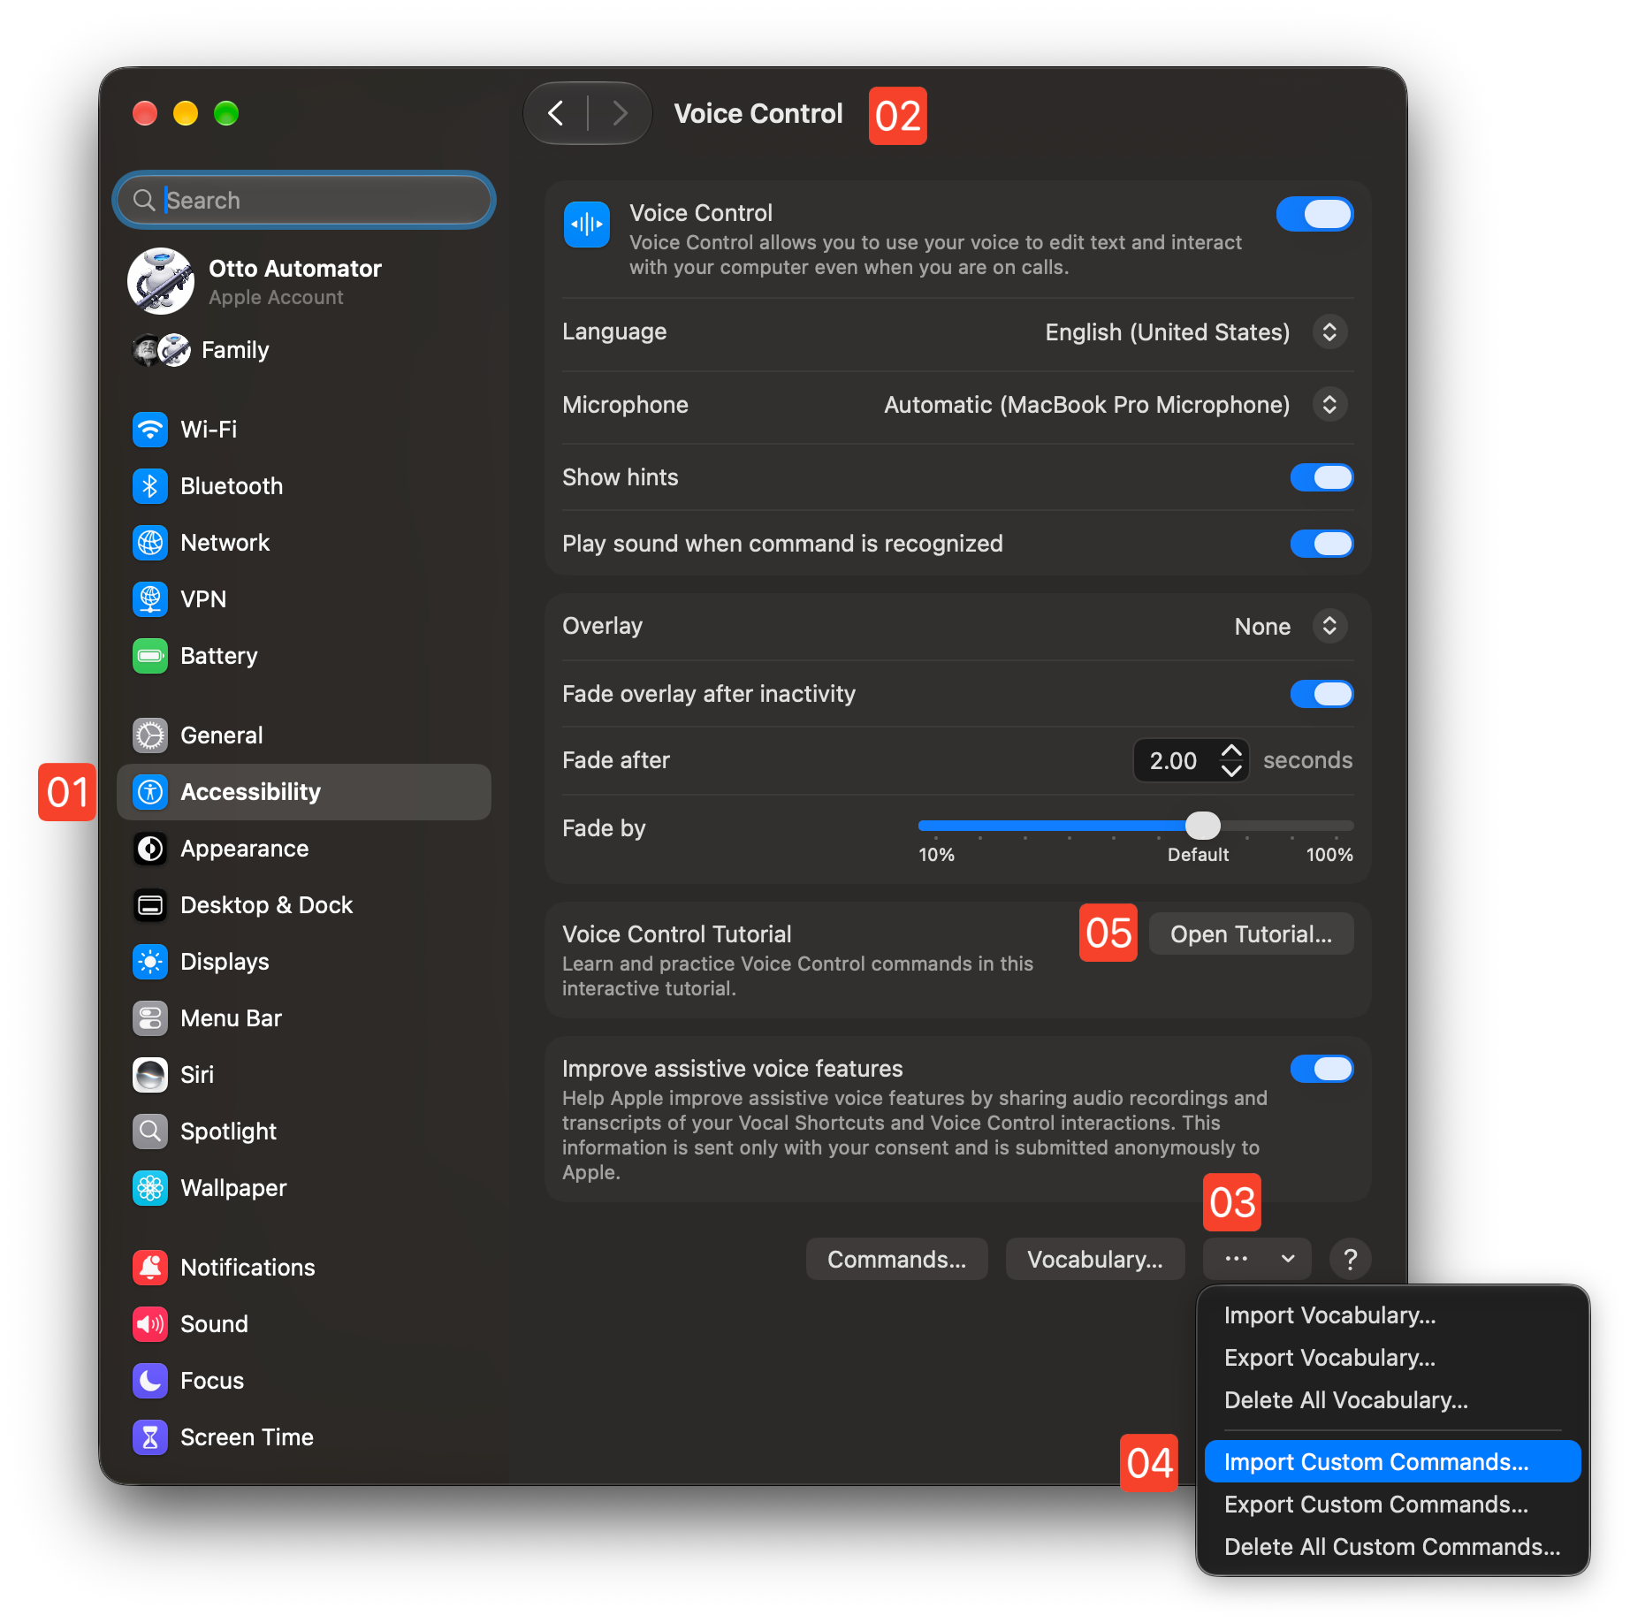Viewport: 1630px width, 1623px height.
Task: Open General gear icon
Action: (150, 735)
